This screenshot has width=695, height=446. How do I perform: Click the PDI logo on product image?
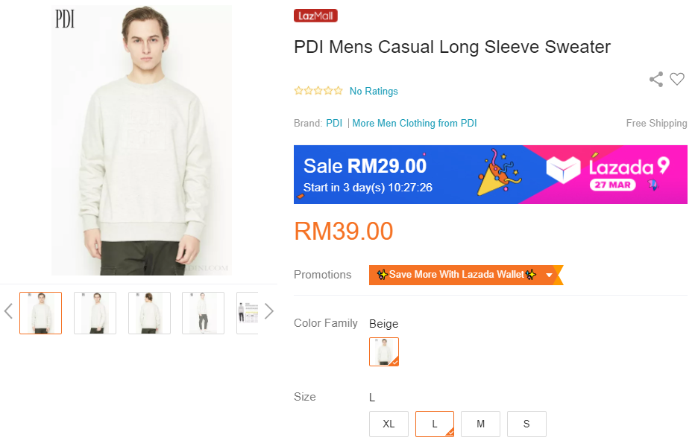pos(65,19)
